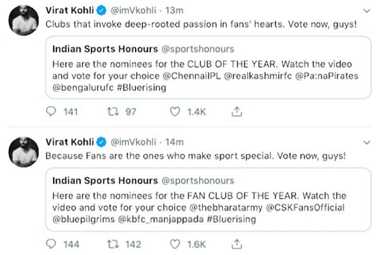382x255 pixels.
Task: Like the tweet with 1.6K likes
Action: [176, 244]
